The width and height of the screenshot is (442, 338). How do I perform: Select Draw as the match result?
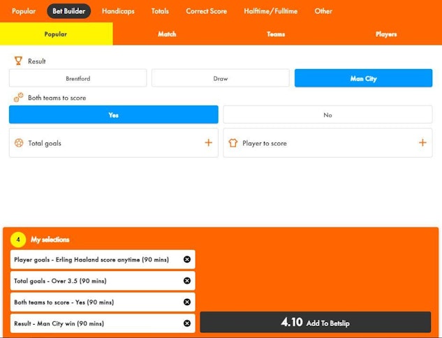click(221, 78)
